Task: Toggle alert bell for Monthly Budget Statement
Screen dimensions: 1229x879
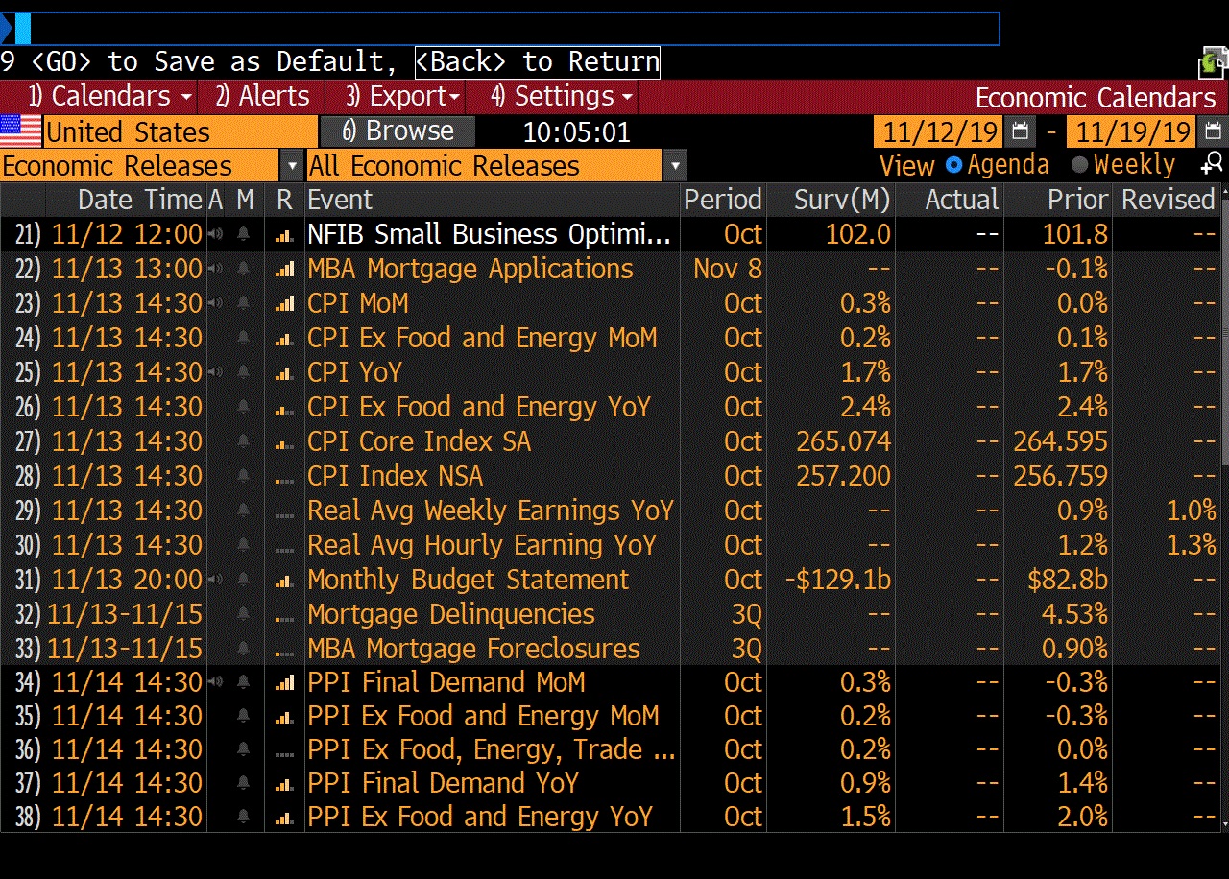Action: click(244, 580)
